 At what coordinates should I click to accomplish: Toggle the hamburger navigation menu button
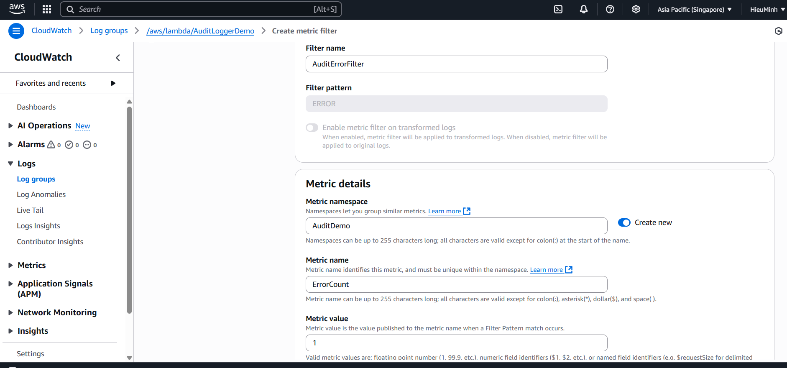pyautogui.click(x=16, y=31)
